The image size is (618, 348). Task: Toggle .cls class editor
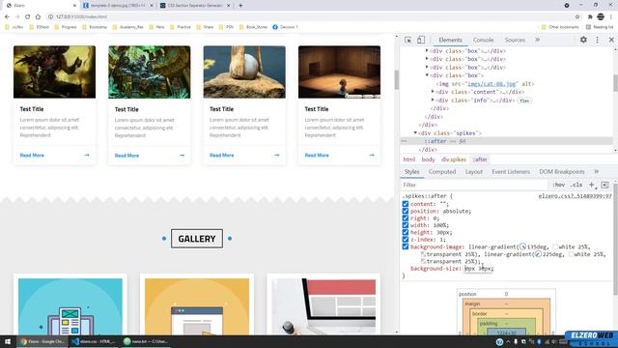(x=576, y=185)
